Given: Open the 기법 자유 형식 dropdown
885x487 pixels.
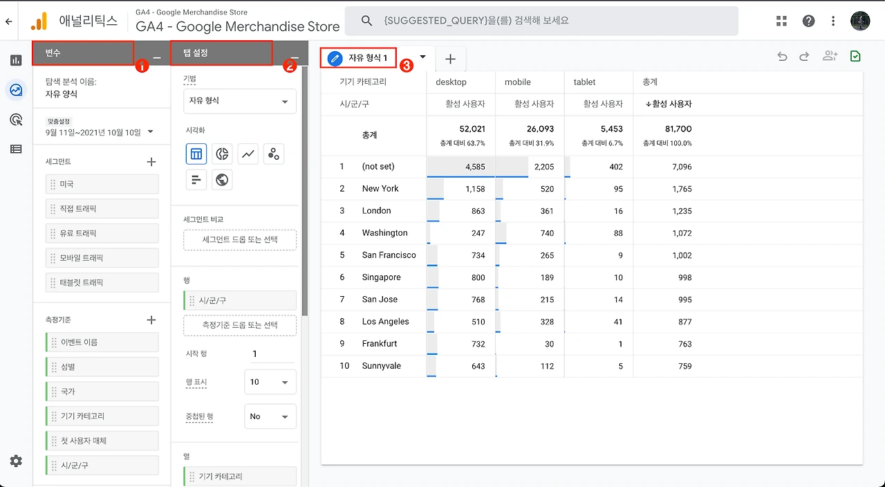Looking at the screenshot, I should (240, 101).
